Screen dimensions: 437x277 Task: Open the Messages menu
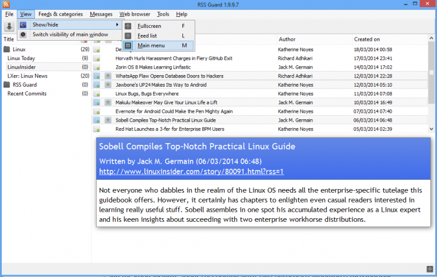click(x=101, y=14)
